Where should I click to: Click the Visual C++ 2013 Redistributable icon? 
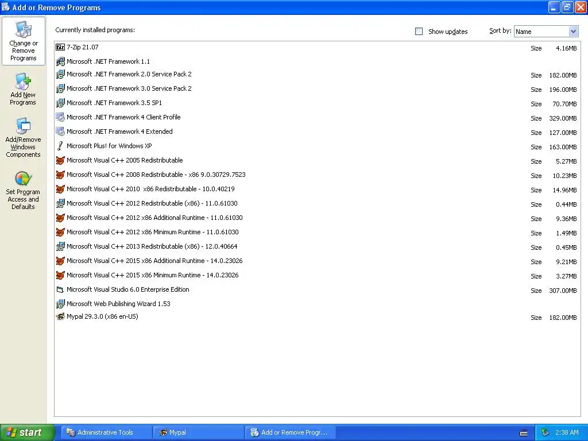pos(60,246)
